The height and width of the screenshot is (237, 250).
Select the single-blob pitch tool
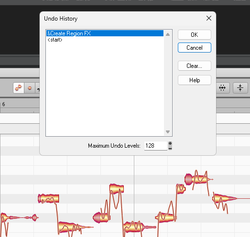30,88
